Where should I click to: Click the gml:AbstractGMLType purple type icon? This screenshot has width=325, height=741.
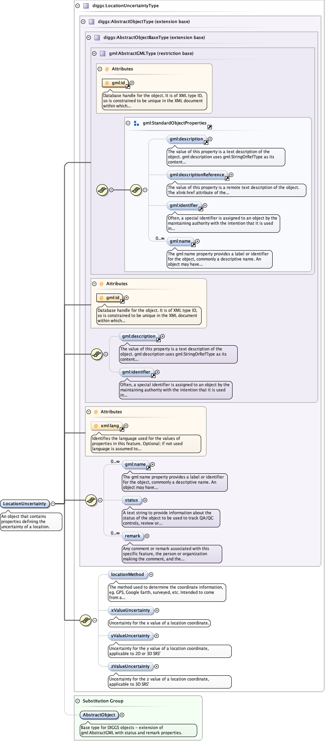pyautogui.click(x=102, y=53)
